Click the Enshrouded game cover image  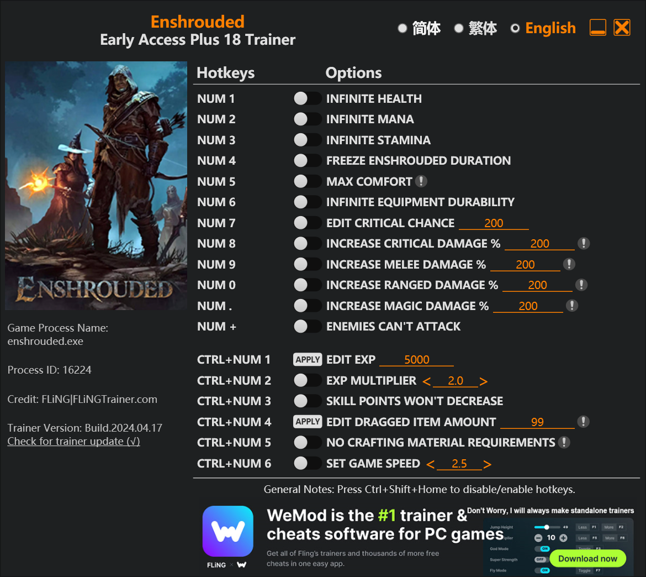coord(96,186)
